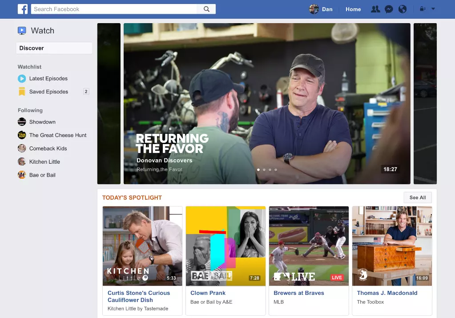Image resolution: width=455 pixels, height=318 pixels.
Task: Select the third carousel dot
Action: point(270,170)
